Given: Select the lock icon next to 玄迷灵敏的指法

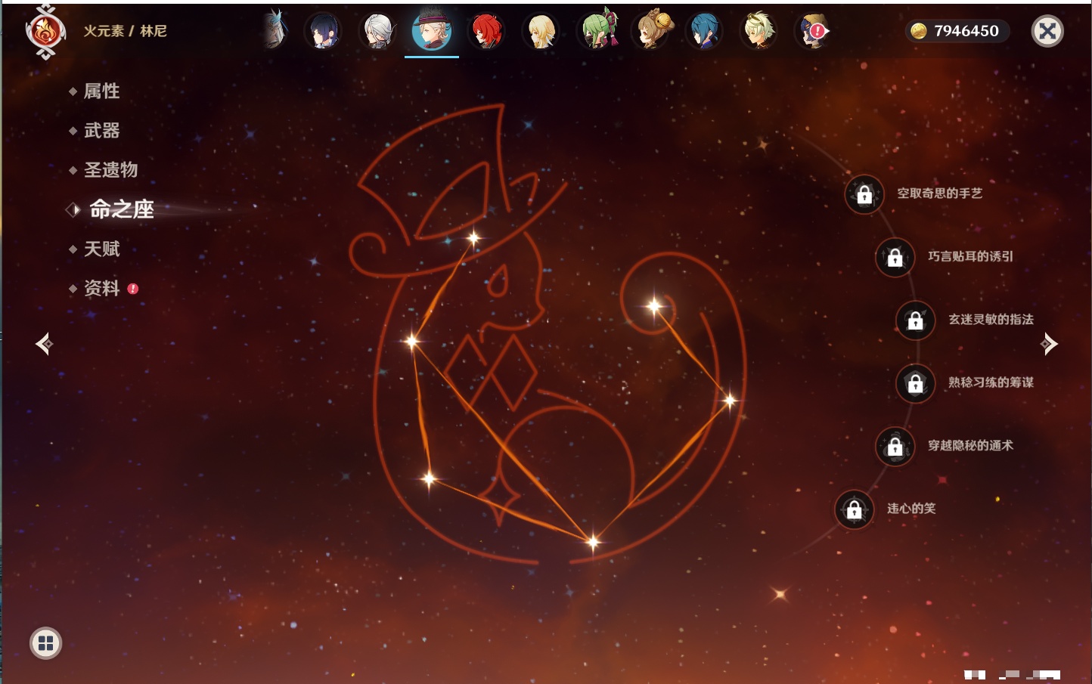Looking at the screenshot, I should [916, 320].
